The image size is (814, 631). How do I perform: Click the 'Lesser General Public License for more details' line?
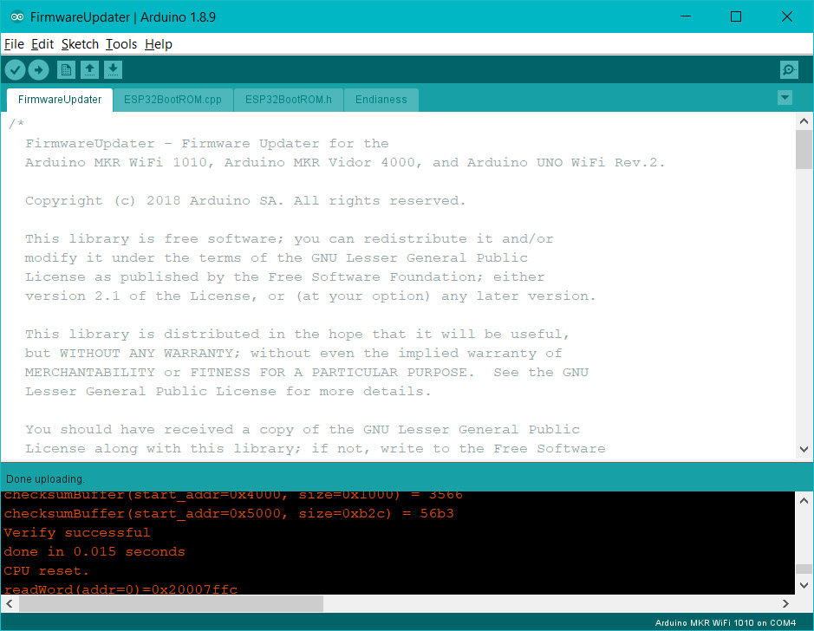coord(228,391)
